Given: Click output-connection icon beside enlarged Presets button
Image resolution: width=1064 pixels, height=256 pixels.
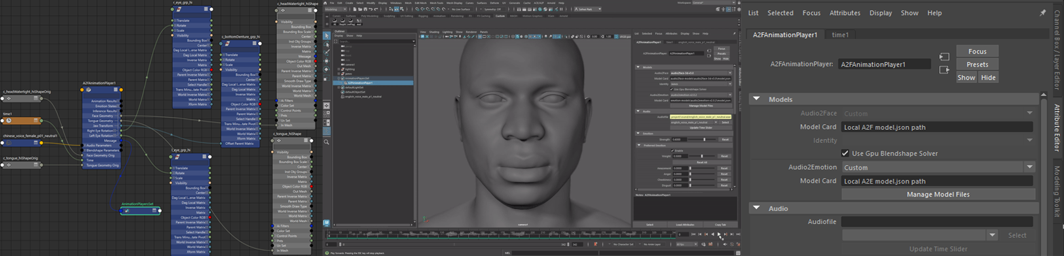Looking at the screenshot, I should [944, 70].
